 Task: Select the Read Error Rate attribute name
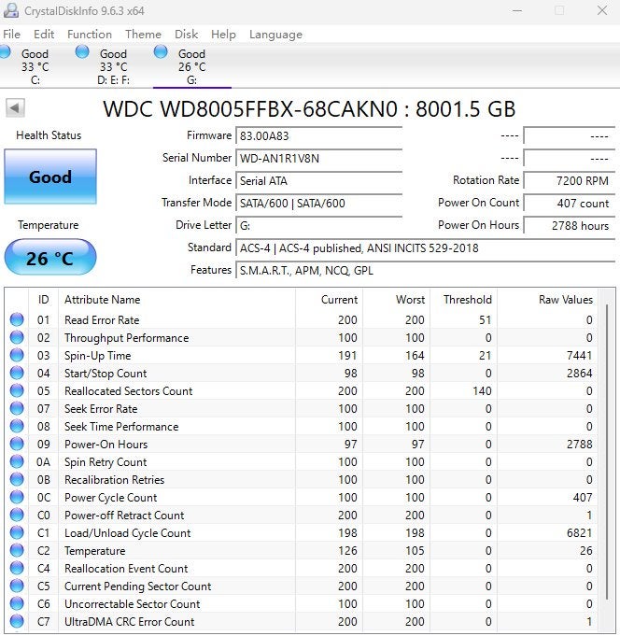[102, 320]
